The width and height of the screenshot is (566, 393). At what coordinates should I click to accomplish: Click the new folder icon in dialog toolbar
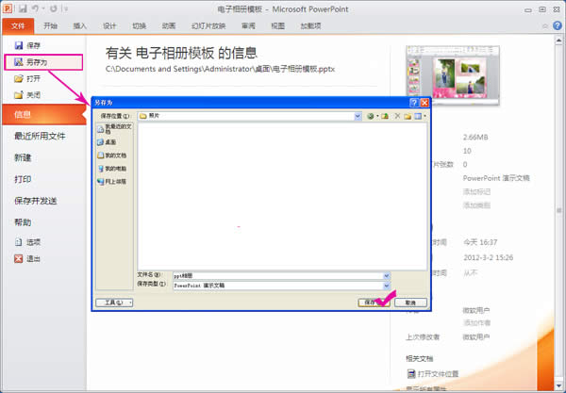[409, 116]
